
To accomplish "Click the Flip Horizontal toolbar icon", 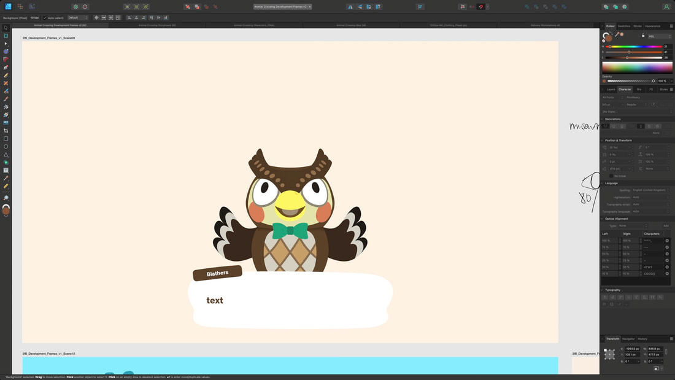I will click(x=350, y=7).
